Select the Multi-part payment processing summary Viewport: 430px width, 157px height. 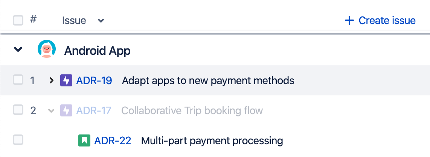tap(212, 140)
